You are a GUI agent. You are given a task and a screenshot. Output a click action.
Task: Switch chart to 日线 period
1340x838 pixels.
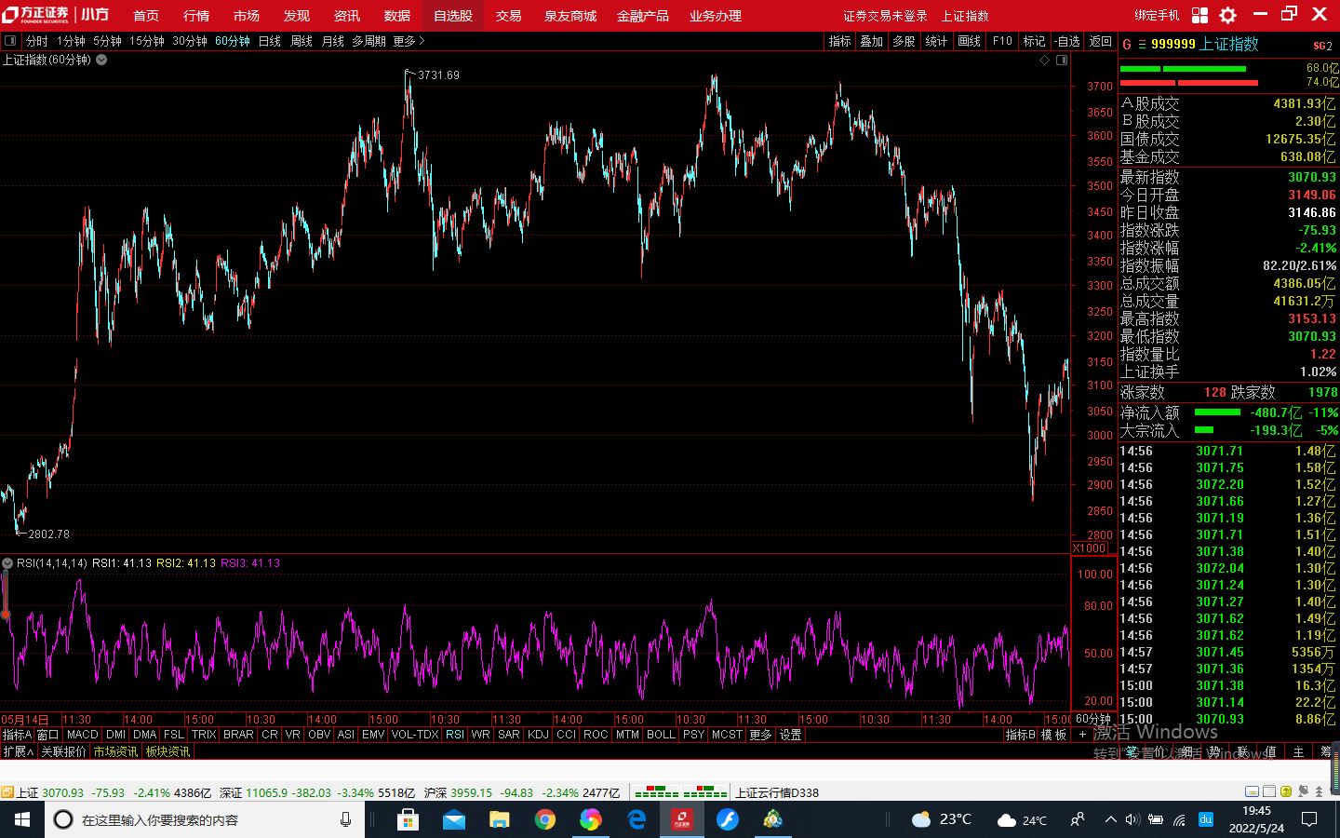tap(270, 41)
